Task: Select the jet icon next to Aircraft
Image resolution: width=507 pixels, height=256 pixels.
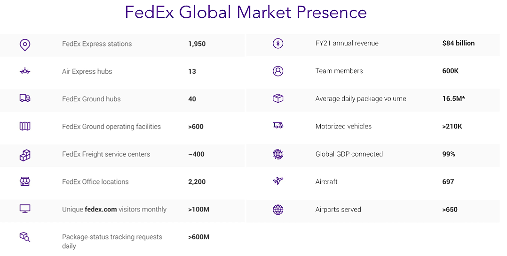Action: 278,181
